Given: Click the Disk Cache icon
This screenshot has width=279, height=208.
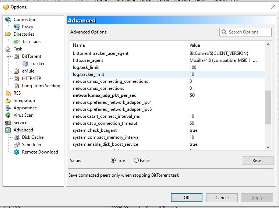Looking at the screenshot, I should (x=17, y=137).
